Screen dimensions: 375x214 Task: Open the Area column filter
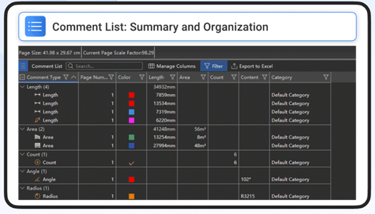pos(203,77)
